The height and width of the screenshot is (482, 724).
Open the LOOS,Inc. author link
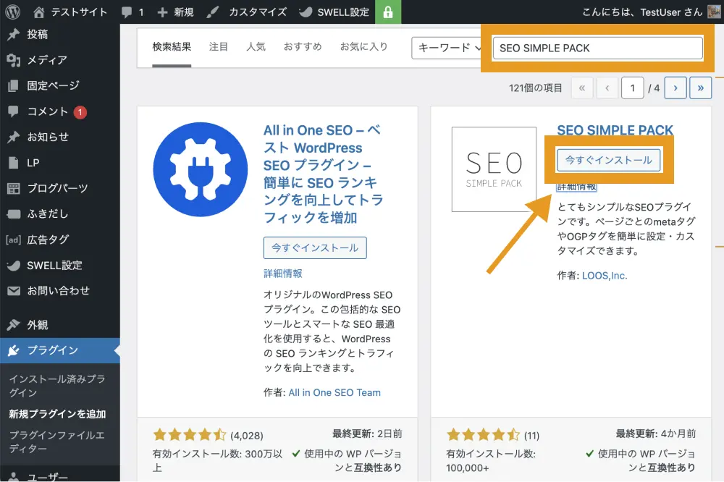click(604, 275)
